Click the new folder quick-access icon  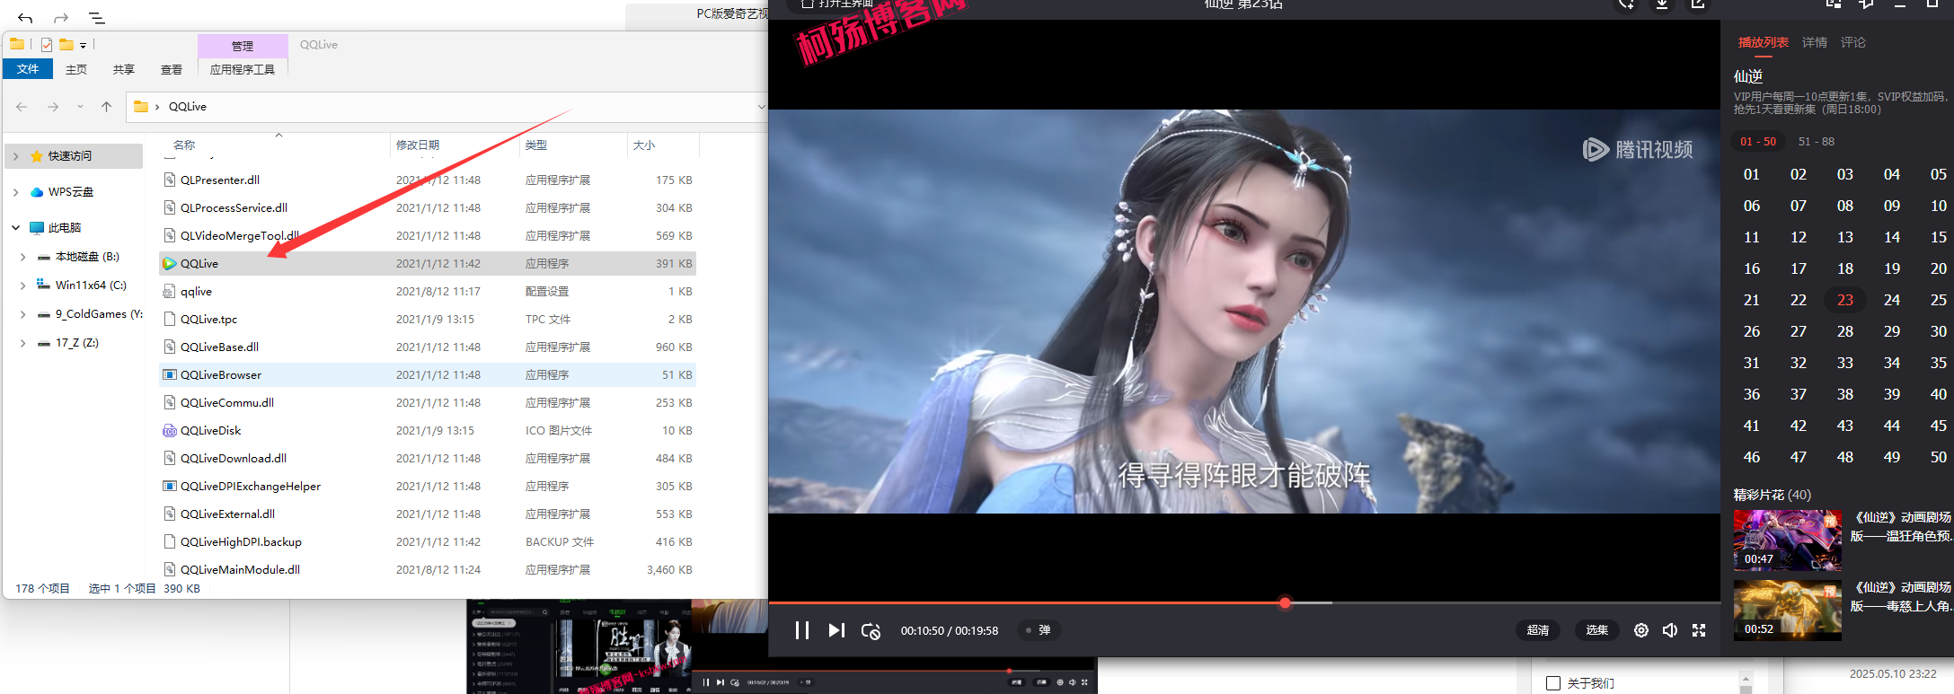(x=66, y=44)
